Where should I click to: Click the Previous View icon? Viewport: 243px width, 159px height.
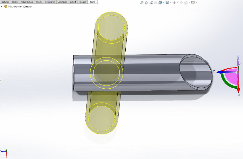tap(151, 3)
